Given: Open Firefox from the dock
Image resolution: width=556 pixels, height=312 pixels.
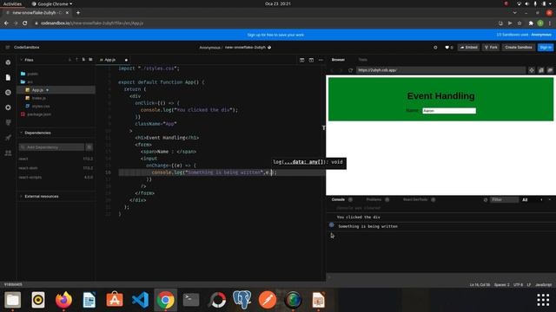Looking at the screenshot, I should tap(63, 300).
